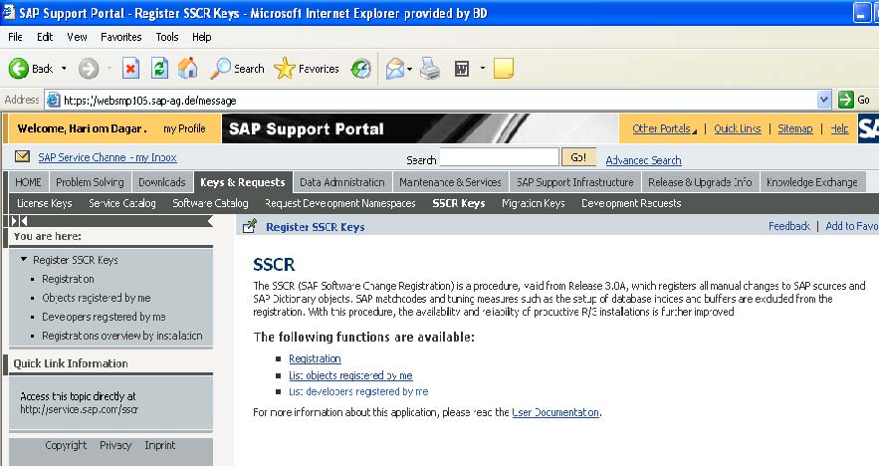This screenshot has height=466, width=879.
Task: Open the Edit menu
Action: pos(45,37)
